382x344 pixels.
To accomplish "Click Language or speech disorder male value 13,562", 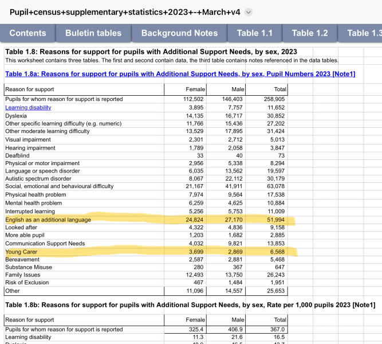I will click(234, 171).
